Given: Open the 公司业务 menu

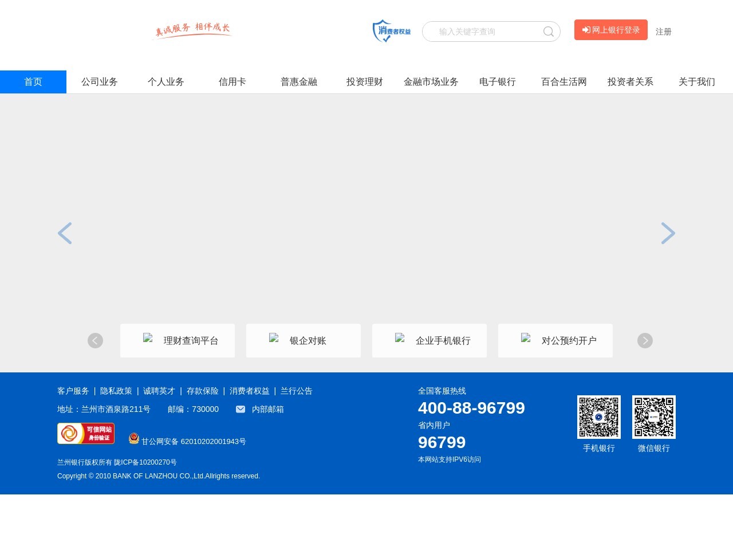Looking at the screenshot, I should pos(100,82).
